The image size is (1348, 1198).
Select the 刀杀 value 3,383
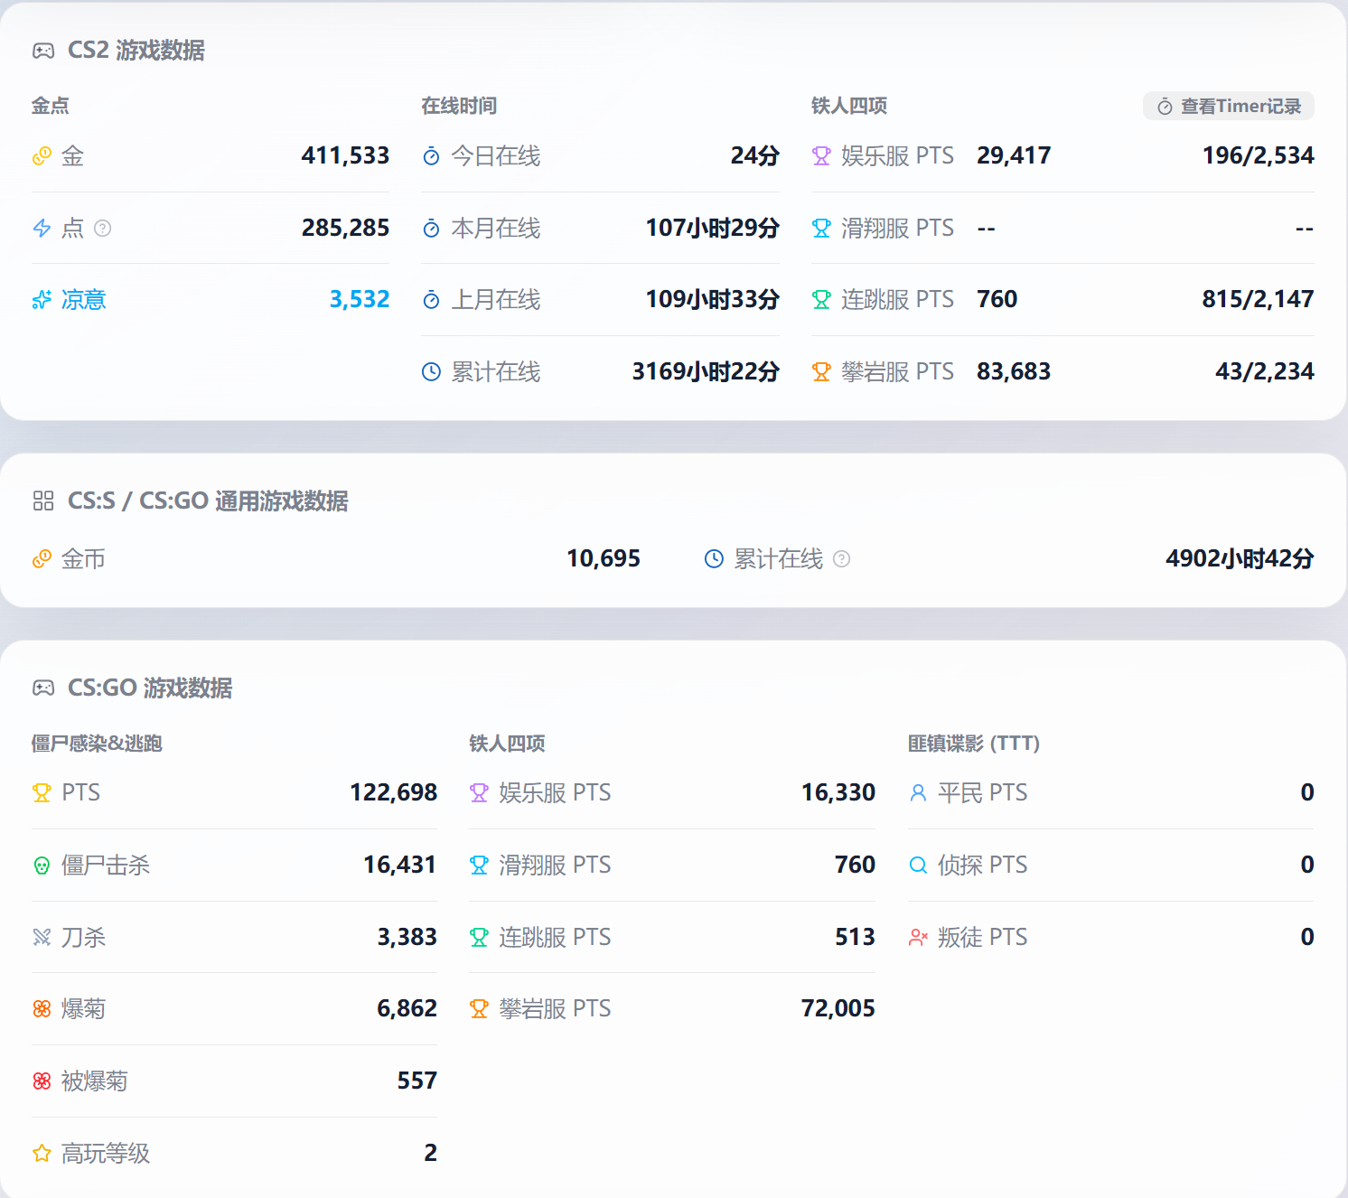click(x=407, y=937)
